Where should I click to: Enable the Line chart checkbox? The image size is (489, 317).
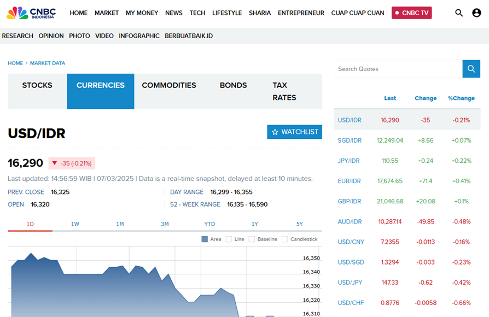click(229, 239)
